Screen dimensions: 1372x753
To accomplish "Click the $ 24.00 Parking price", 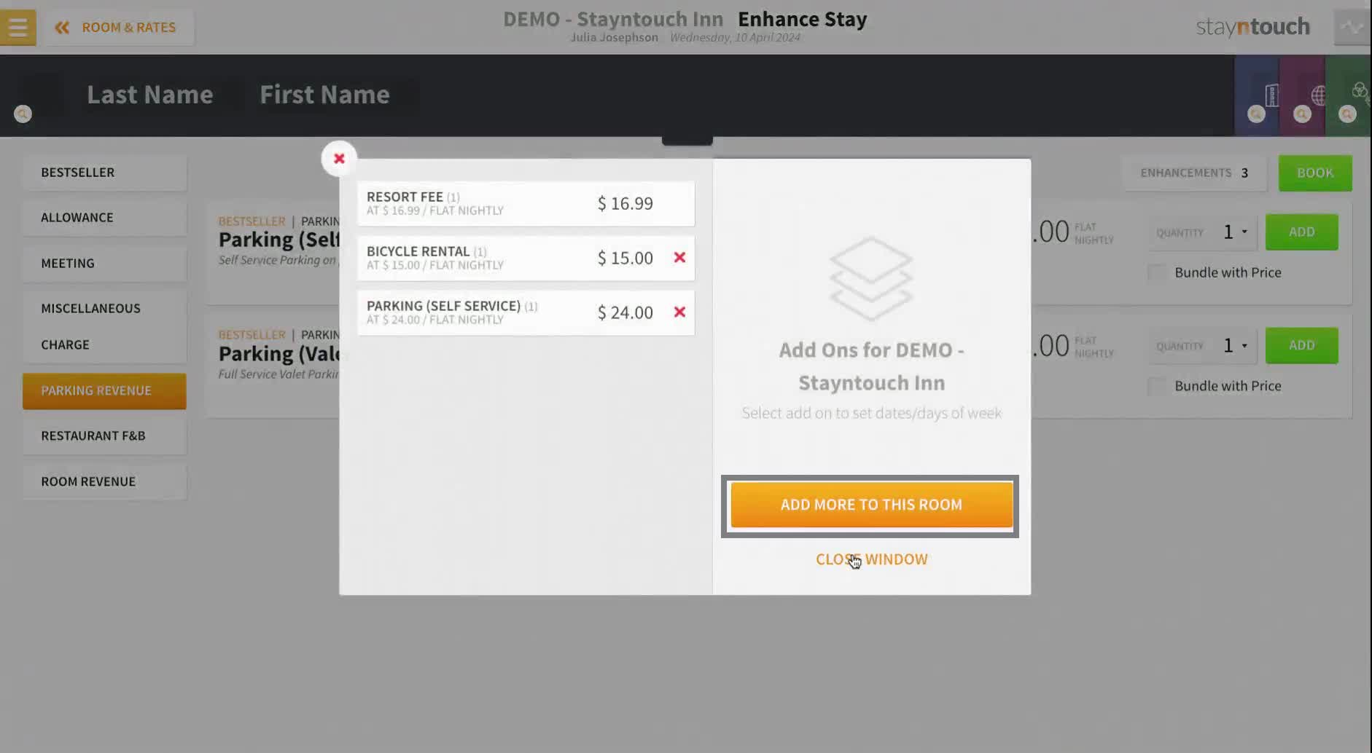I will pyautogui.click(x=625, y=313).
